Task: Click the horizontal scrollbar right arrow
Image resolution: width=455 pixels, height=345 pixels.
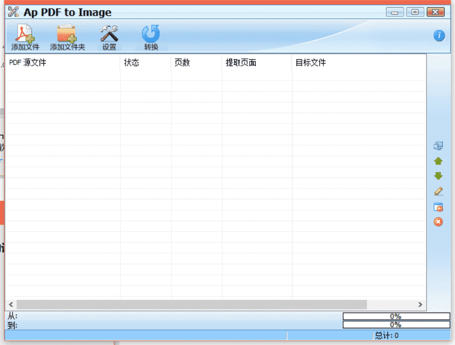Action: pyautogui.click(x=420, y=304)
